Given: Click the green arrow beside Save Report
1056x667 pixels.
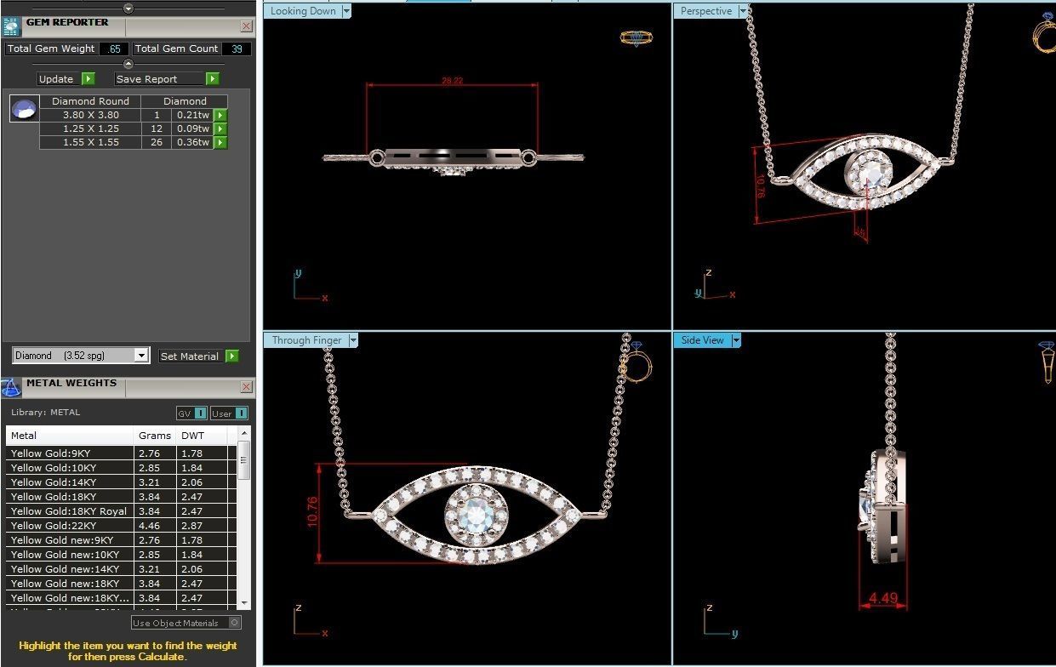Looking at the screenshot, I should (213, 79).
